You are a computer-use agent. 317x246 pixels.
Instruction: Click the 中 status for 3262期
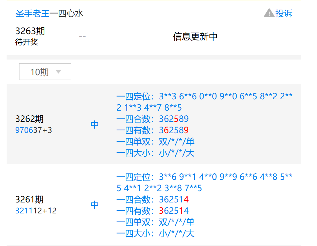95,125
